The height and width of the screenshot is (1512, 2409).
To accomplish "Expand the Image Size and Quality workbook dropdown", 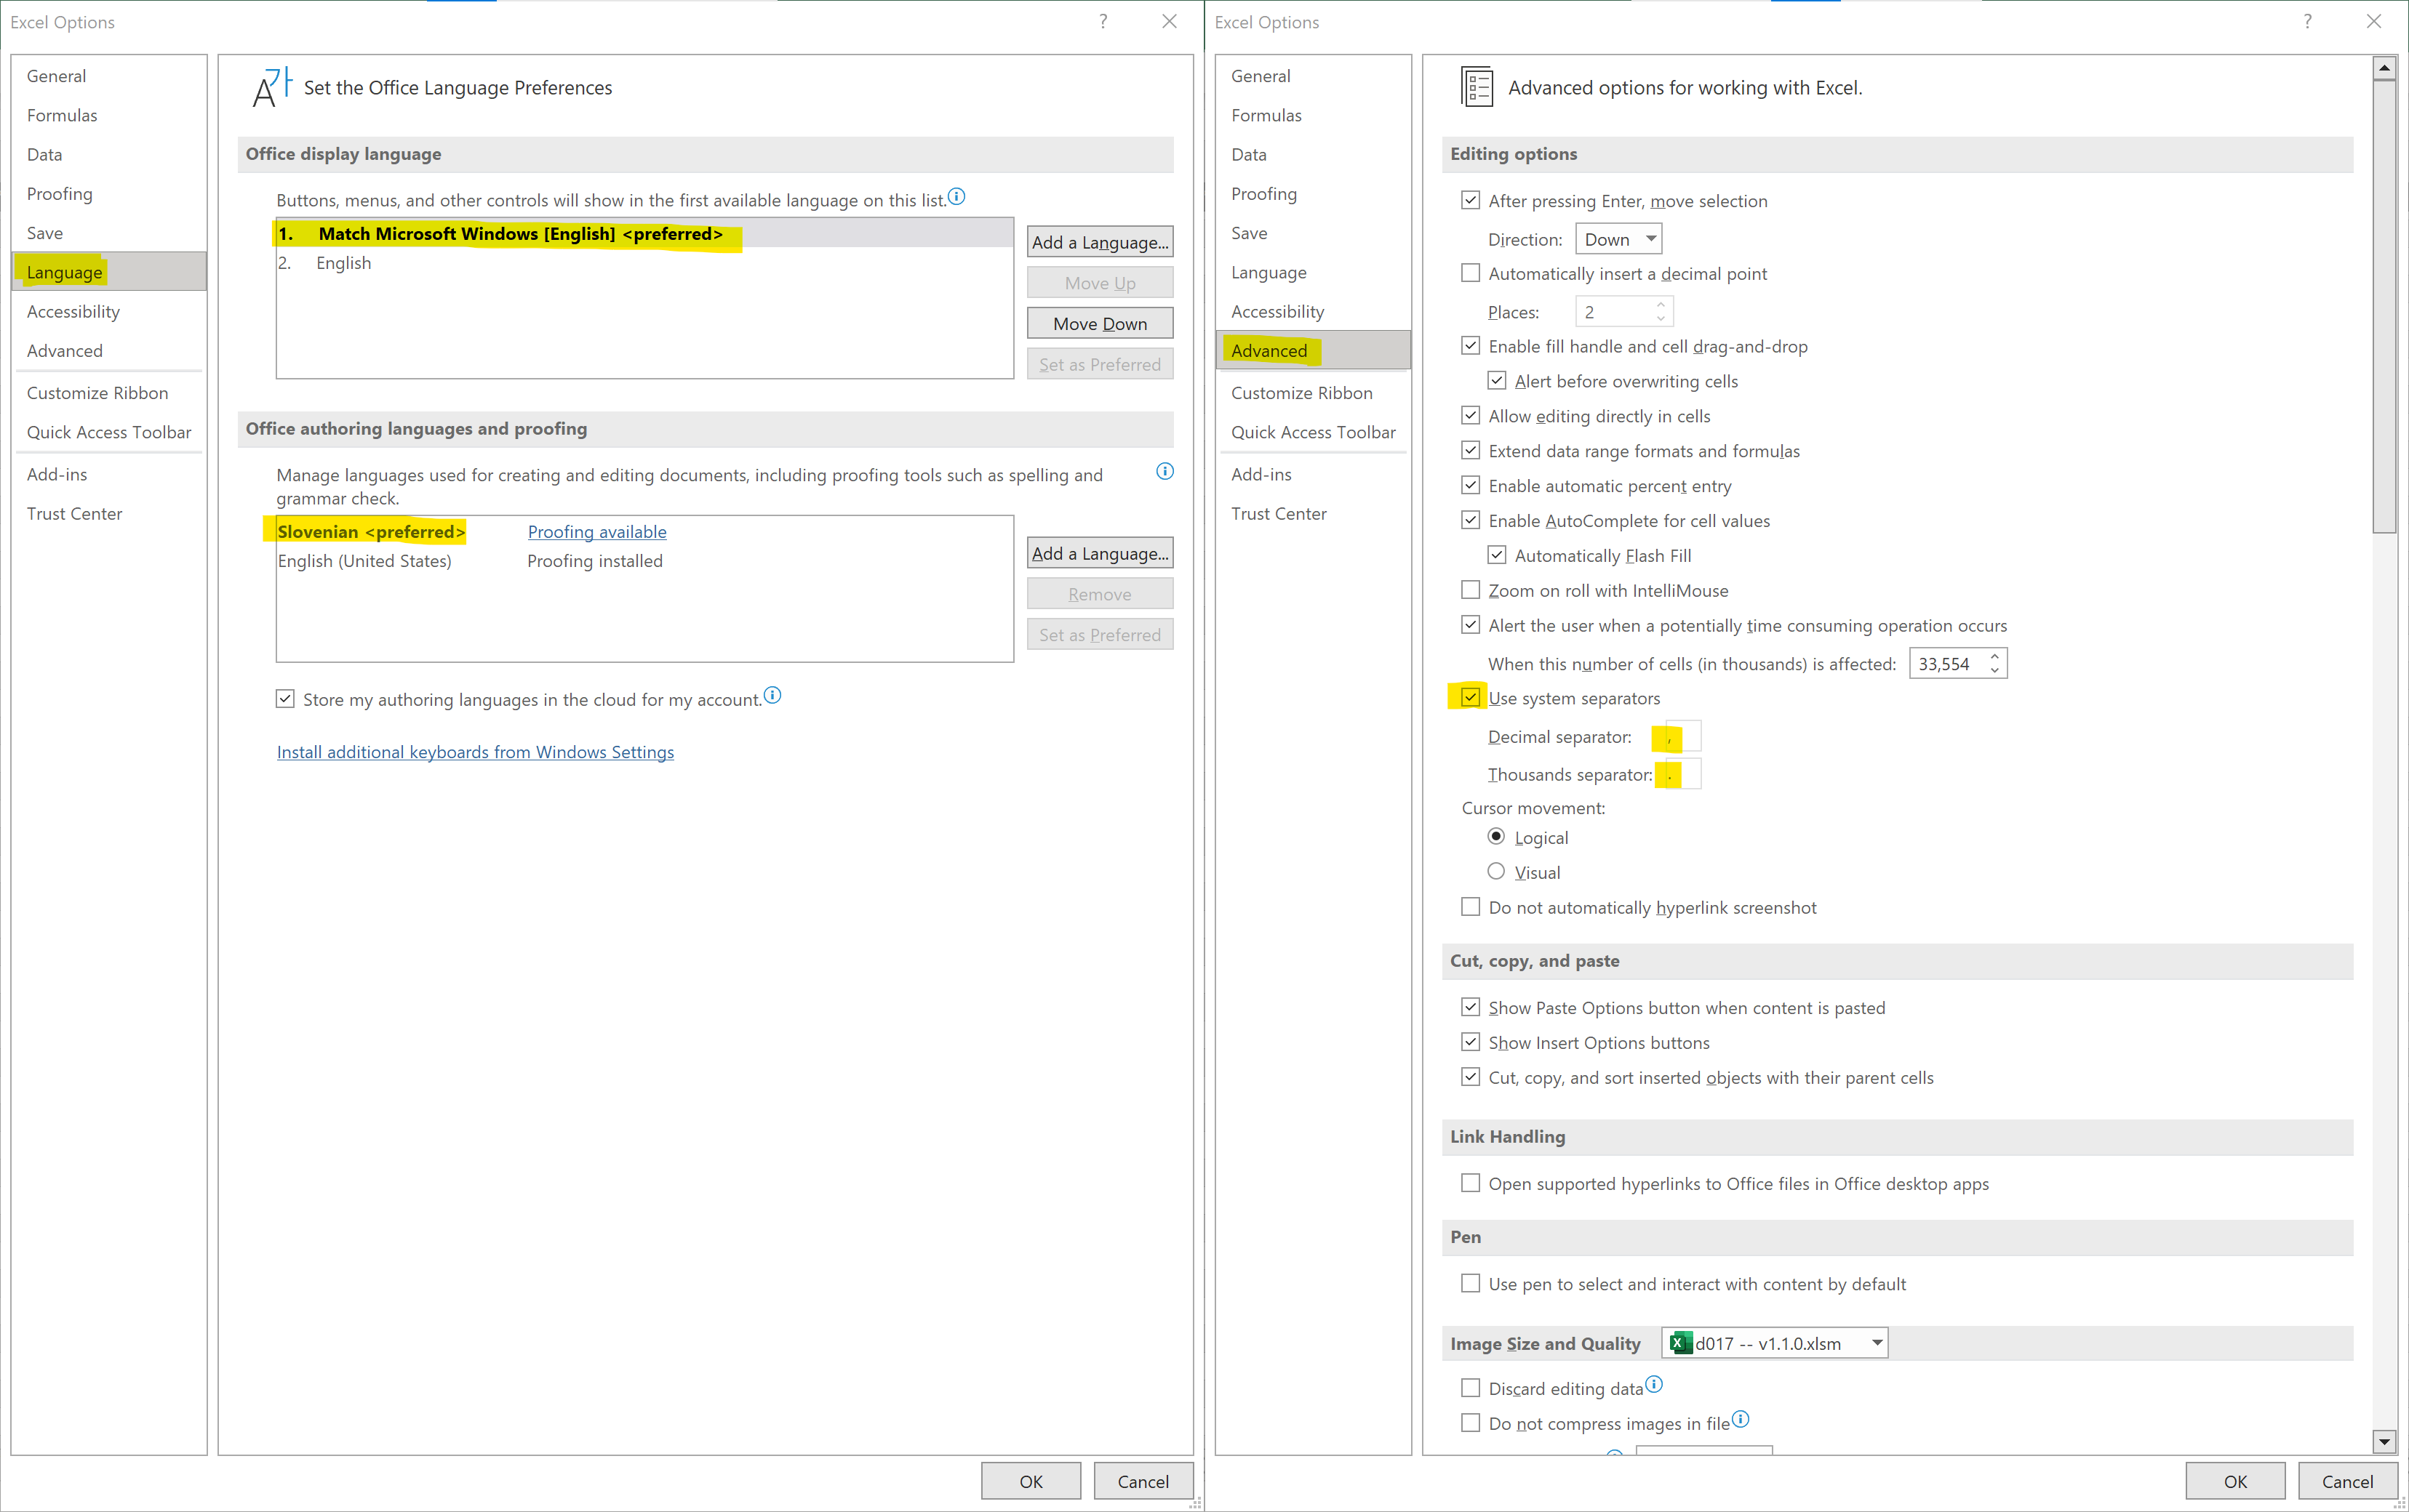I will point(1877,1343).
